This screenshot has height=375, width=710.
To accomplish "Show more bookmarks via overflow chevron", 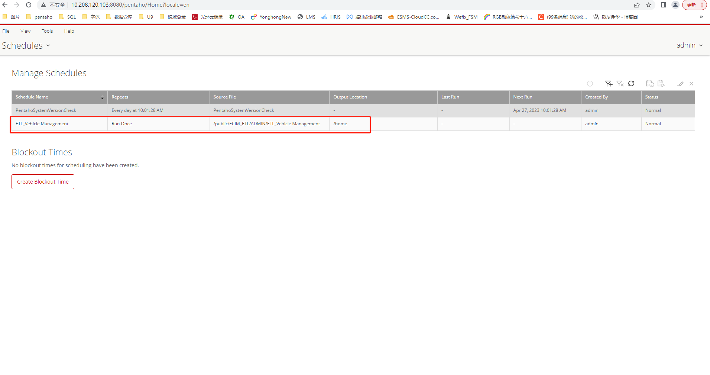I will pos(701,17).
